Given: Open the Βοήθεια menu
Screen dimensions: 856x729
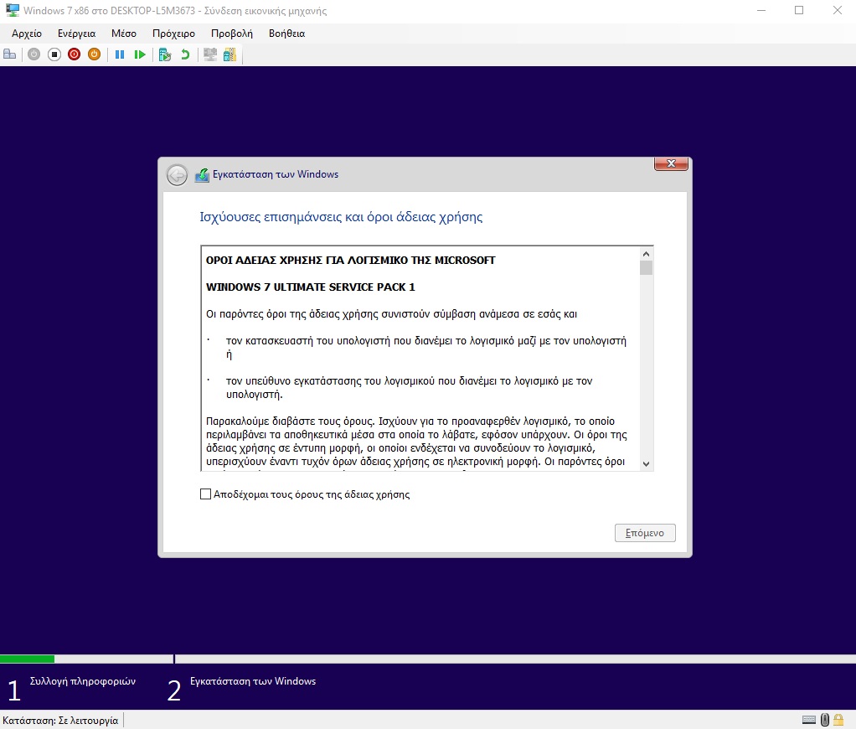Looking at the screenshot, I should 286,34.
